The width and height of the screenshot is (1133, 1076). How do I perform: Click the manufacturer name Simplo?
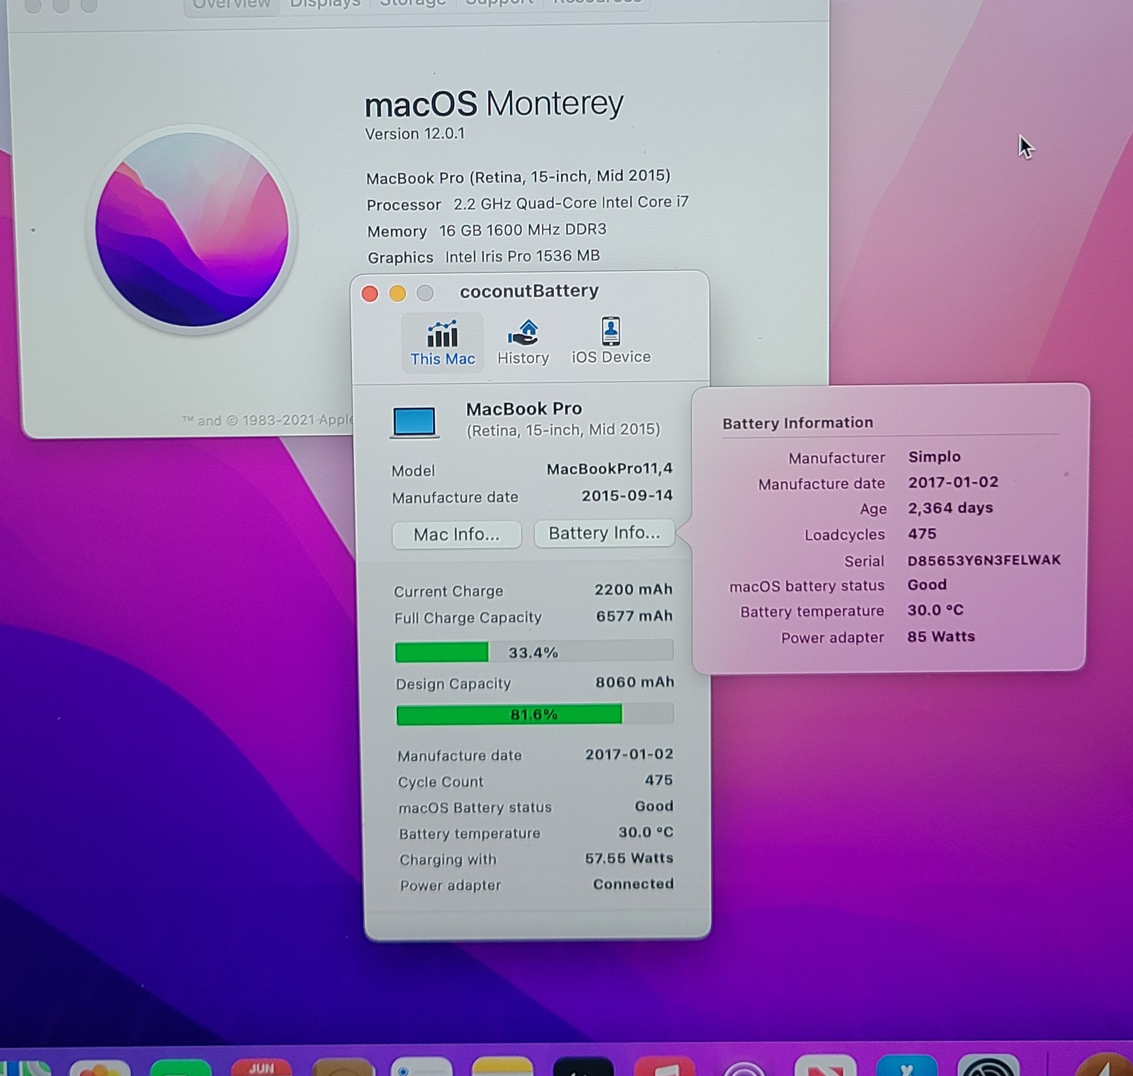coord(934,457)
